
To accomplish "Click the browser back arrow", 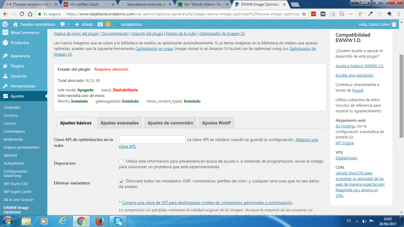I will coord(5,14).
